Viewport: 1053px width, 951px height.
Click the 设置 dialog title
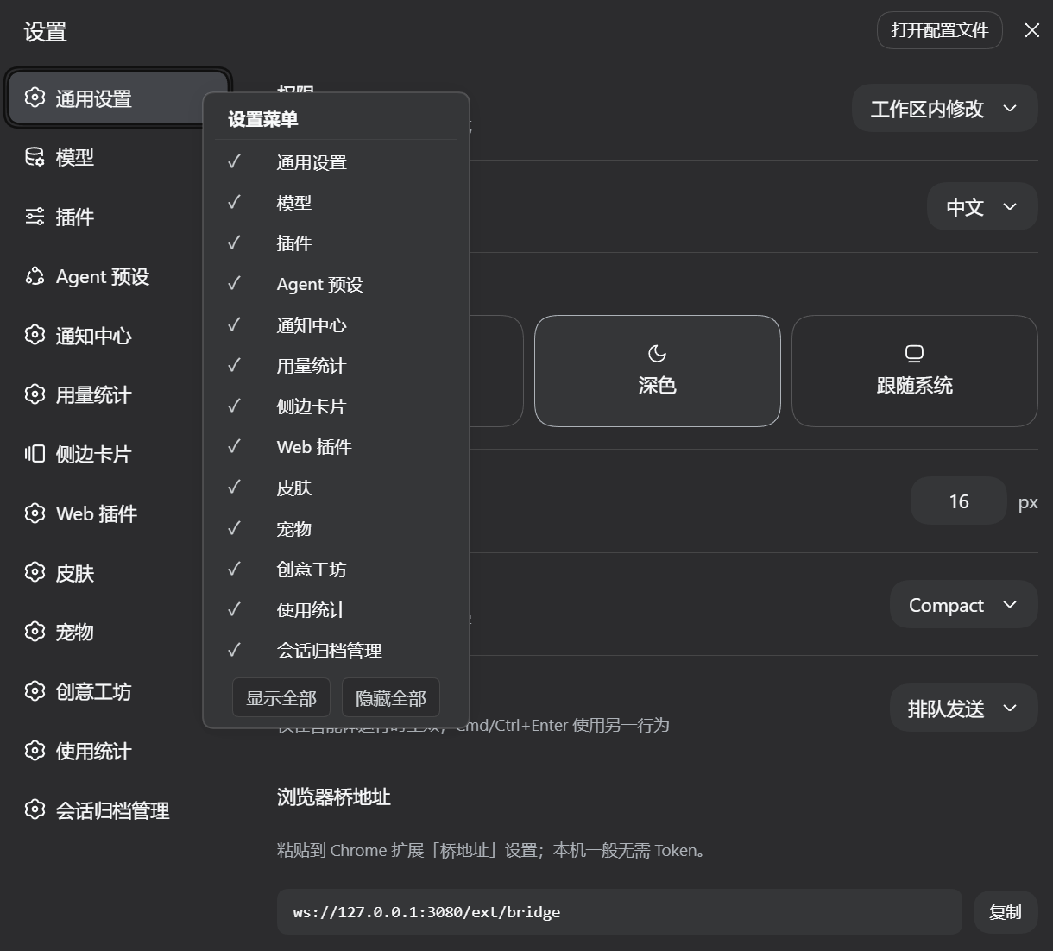click(x=45, y=32)
